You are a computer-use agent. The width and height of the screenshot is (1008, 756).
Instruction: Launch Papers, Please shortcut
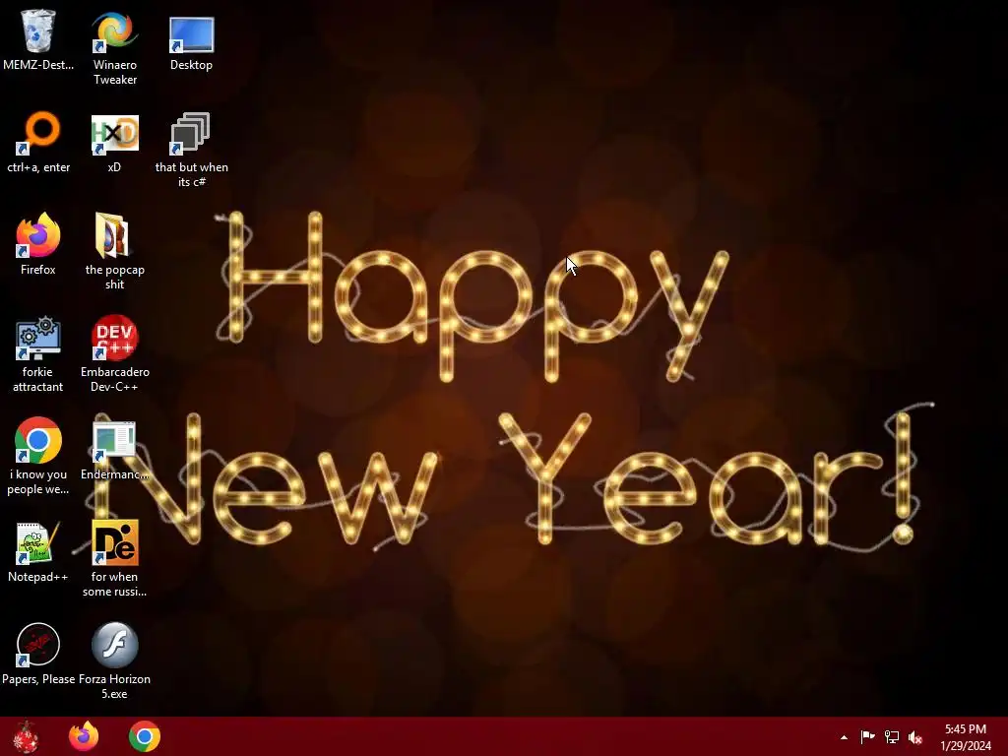pos(38,644)
